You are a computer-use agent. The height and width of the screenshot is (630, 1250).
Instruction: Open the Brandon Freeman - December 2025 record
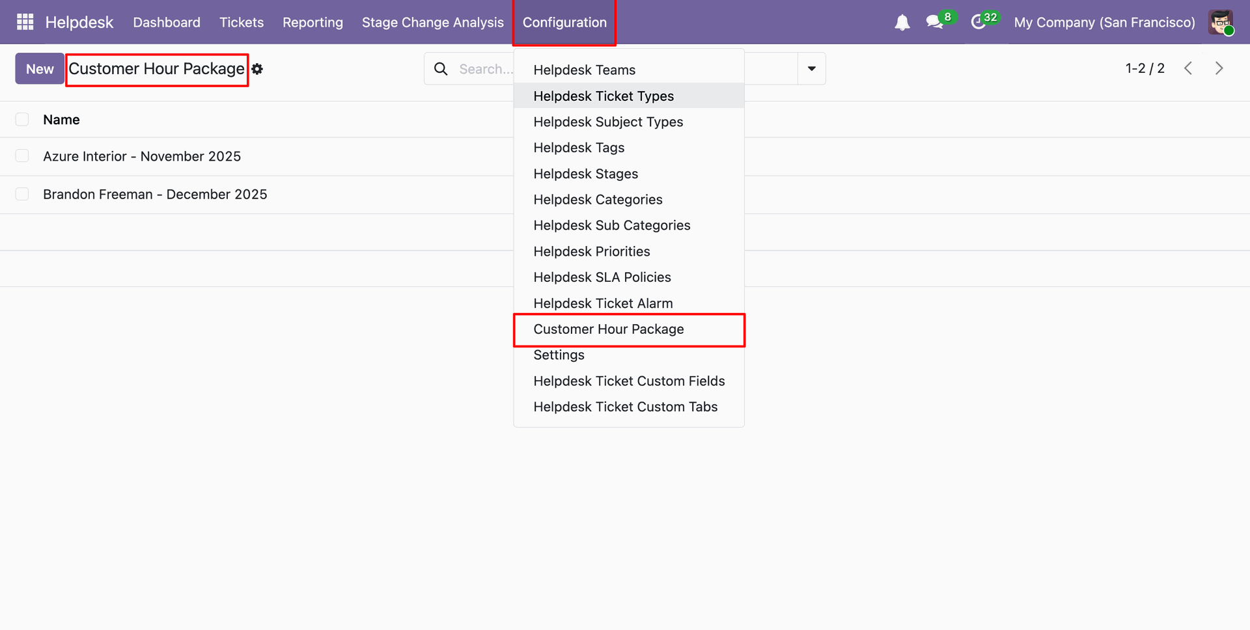(x=155, y=194)
